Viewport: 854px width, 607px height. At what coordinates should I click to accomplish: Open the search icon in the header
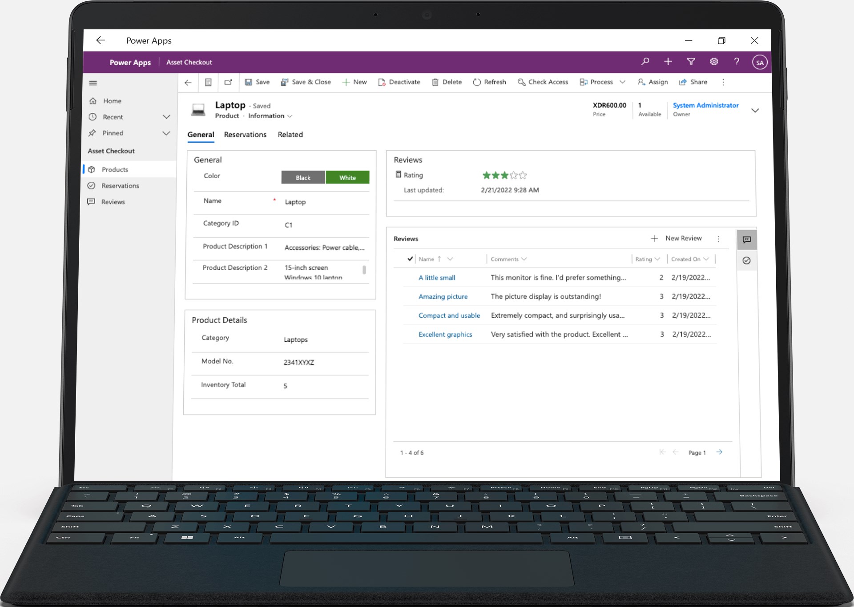click(x=645, y=62)
